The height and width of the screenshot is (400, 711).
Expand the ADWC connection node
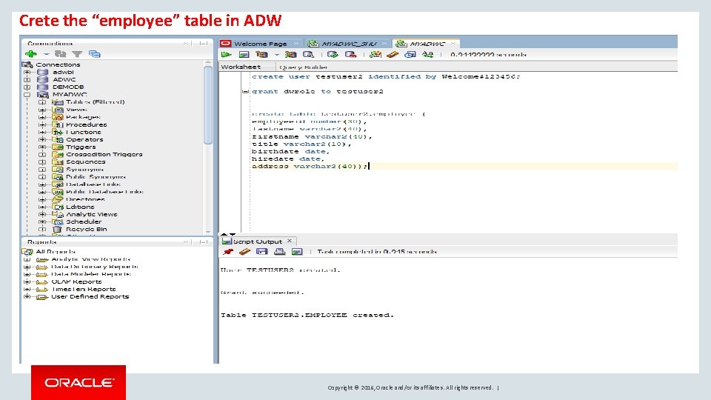tap(27, 79)
